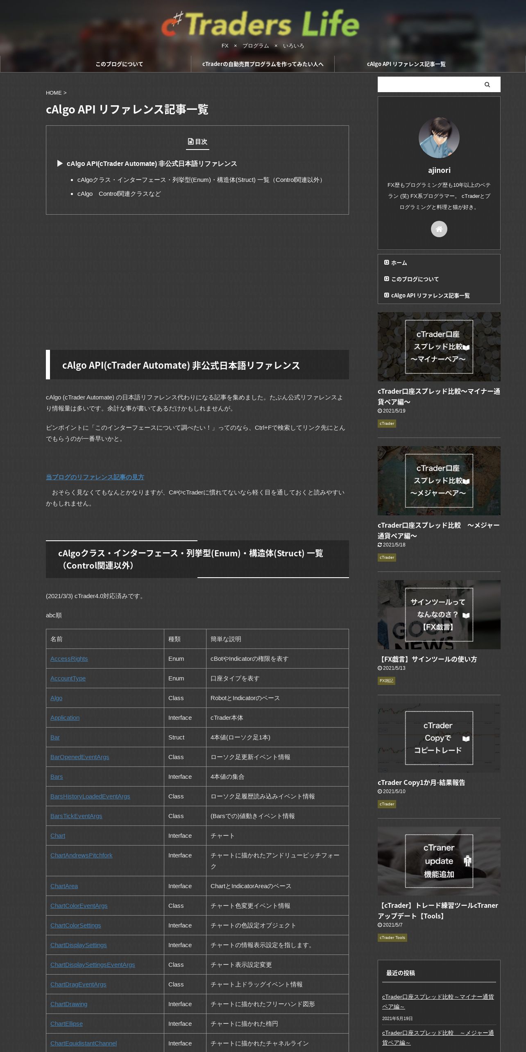The image size is (526, 1052).
Task: Click the cTrader Tools category tag
Action: [392, 938]
